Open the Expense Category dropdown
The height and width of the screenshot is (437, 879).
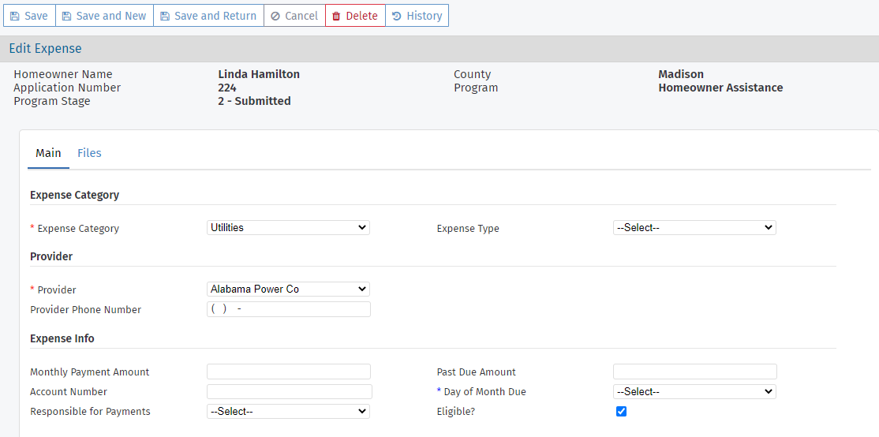click(x=288, y=227)
